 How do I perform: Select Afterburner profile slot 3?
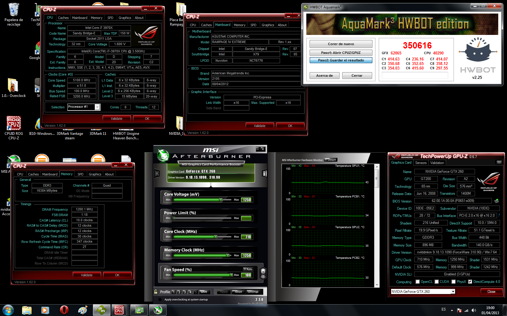point(184,292)
